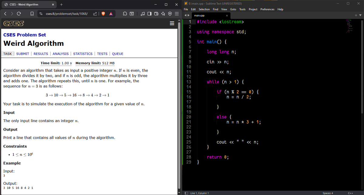The width and height of the screenshot is (364, 195).
Task: Click the 'return 0;' code line
Action: [217, 157]
